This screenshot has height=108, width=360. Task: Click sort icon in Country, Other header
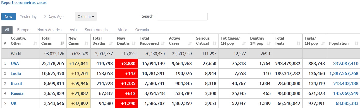(35, 44)
